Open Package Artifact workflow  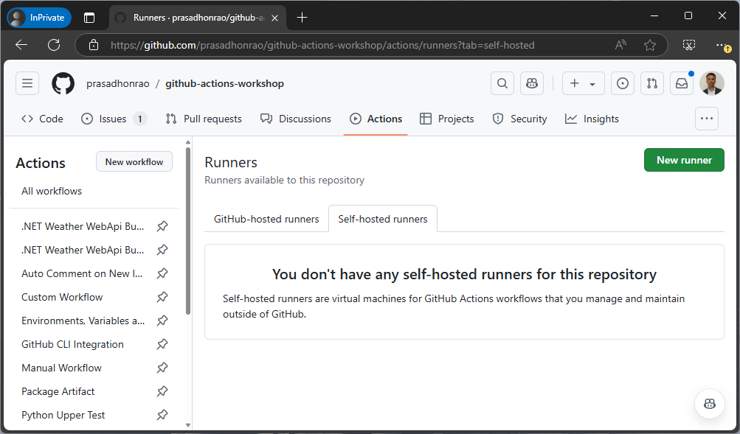click(x=58, y=391)
